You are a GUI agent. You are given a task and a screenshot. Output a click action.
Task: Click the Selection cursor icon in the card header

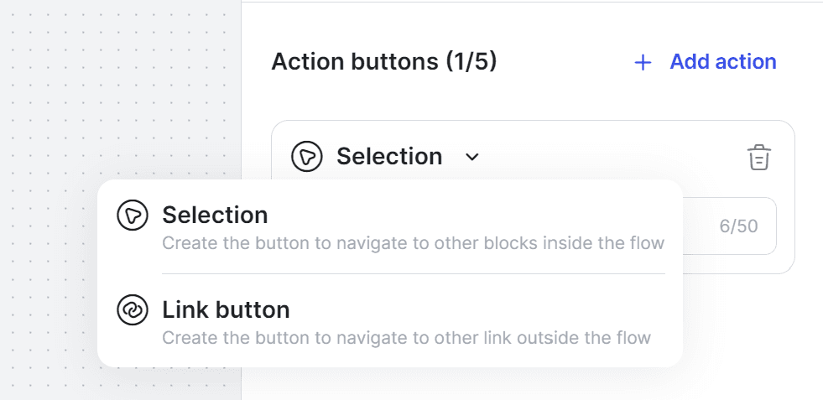(x=306, y=157)
